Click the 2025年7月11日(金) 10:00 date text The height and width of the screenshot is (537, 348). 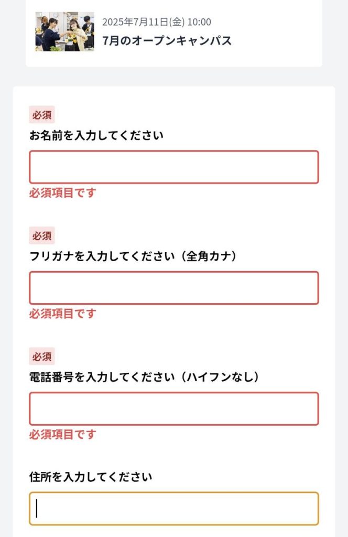[x=156, y=22]
